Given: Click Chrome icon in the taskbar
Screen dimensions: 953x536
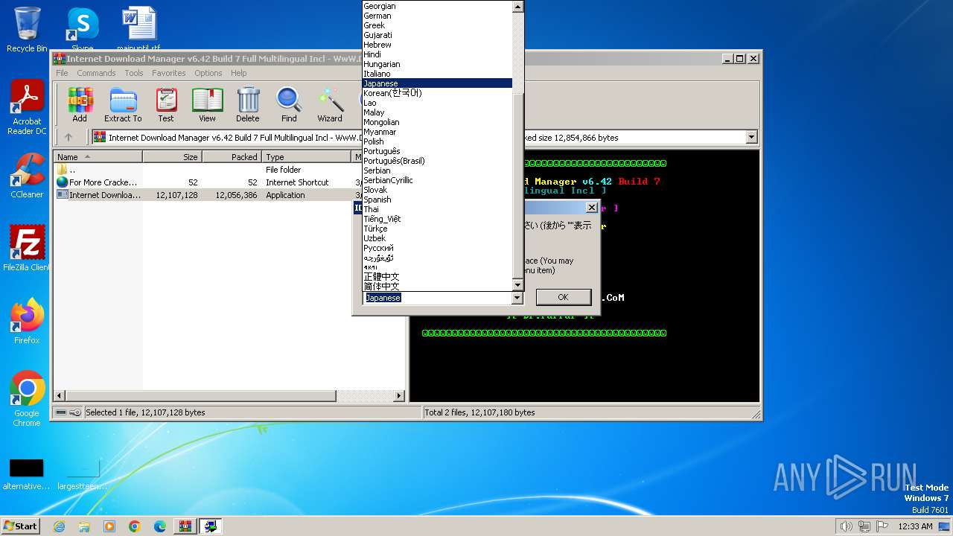Looking at the screenshot, I should (x=135, y=526).
